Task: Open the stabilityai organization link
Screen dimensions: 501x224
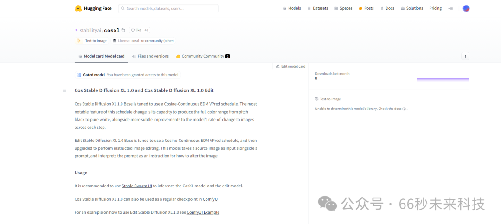Action: point(90,30)
